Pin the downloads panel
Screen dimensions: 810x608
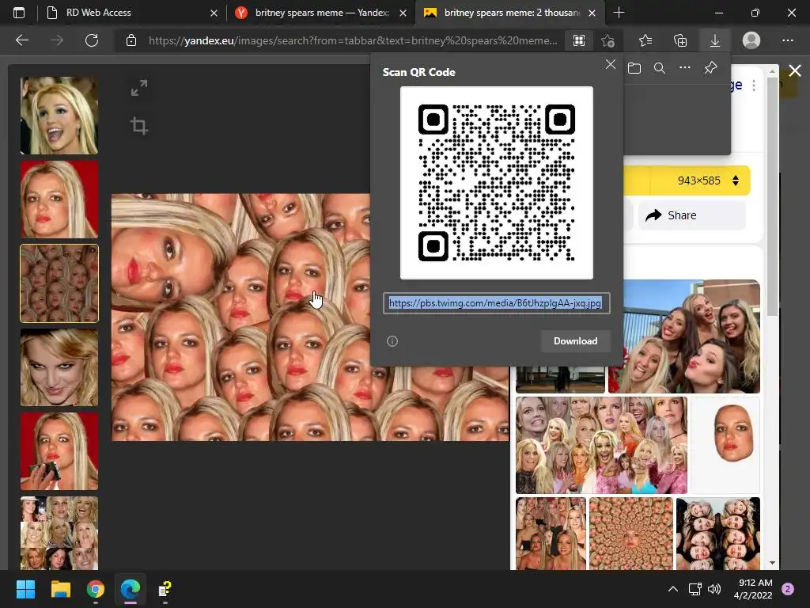tap(711, 68)
